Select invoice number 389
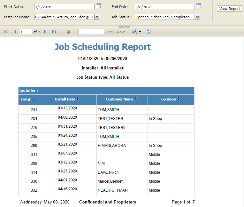244x207 pixels. 34,163
